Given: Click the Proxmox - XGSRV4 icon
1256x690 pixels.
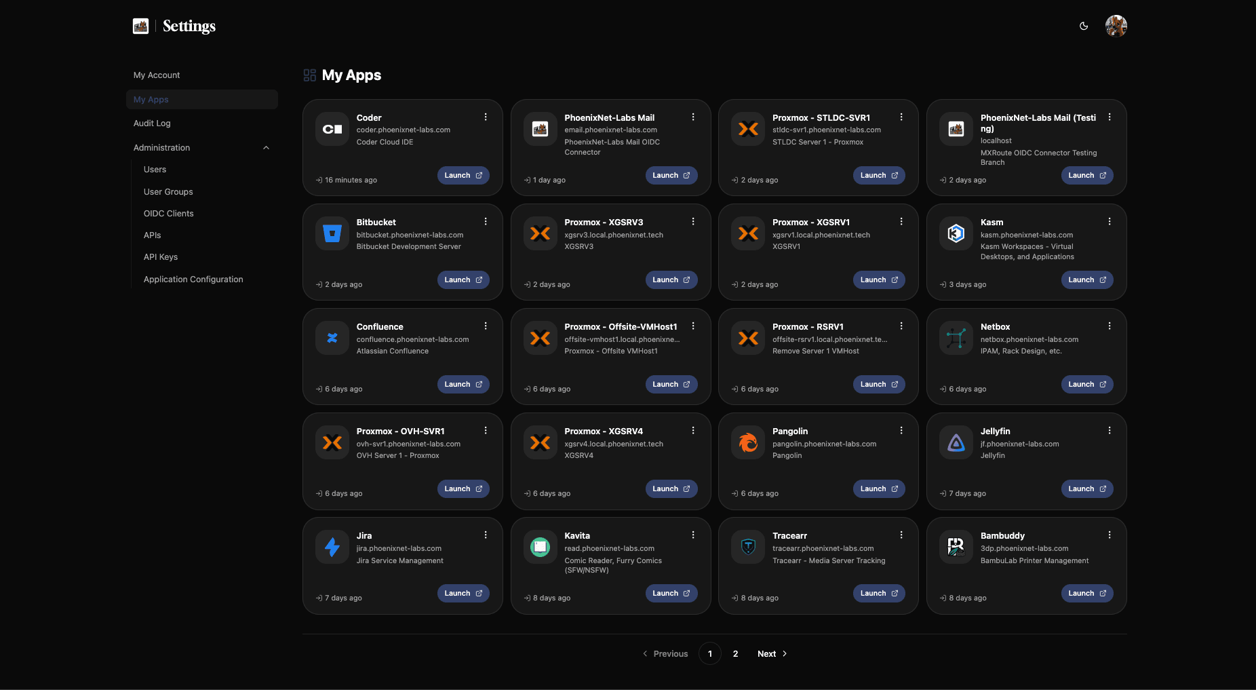Looking at the screenshot, I should [541, 442].
